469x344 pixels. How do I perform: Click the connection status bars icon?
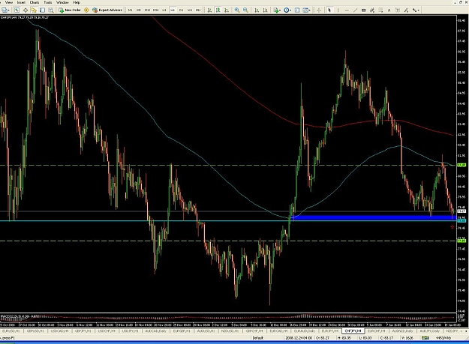pyautogui.click(x=425, y=338)
